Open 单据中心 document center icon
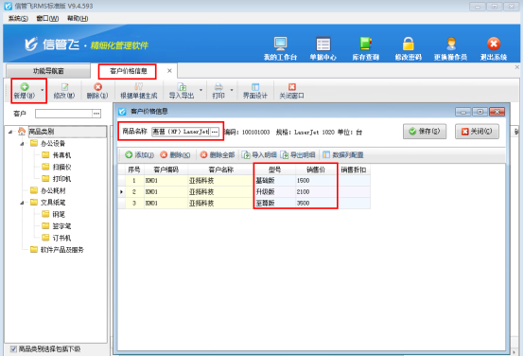 click(x=323, y=44)
